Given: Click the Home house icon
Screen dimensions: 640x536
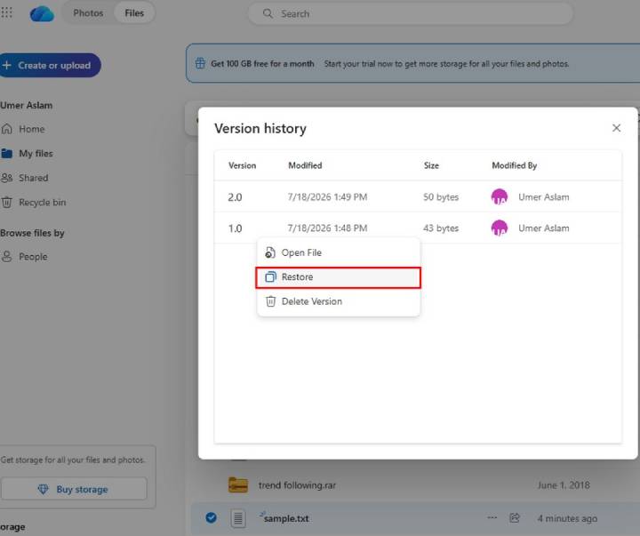Looking at the screenshot, I should [6, 129].
